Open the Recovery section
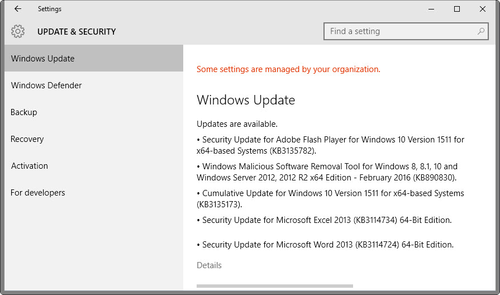This screenshot has width=500, height=295. point(94,139)
